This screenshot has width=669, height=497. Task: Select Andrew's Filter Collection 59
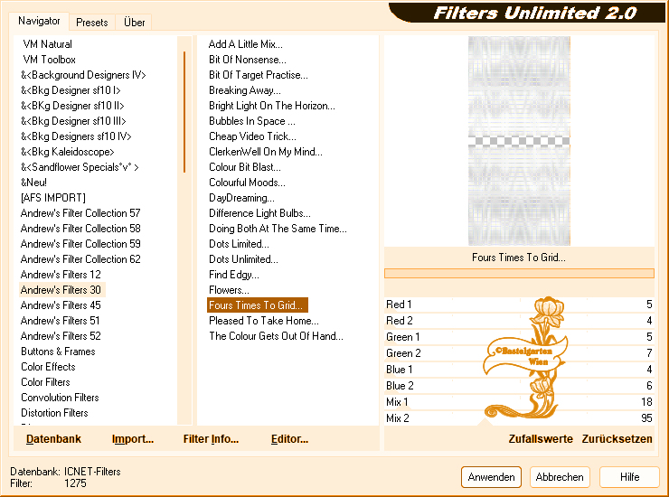[x=80, y=244]
